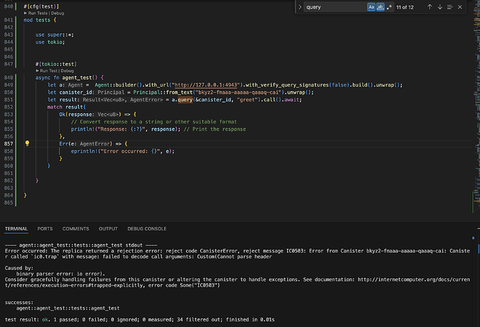Toggle Match Whole Word in find widget
This screenshot has height=327, width=480.
(381, 7)
